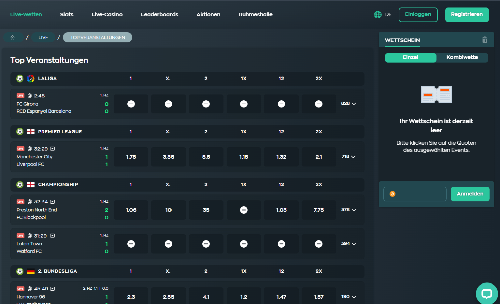
Task: Open the Slots menu item
Action: (67, 15)
